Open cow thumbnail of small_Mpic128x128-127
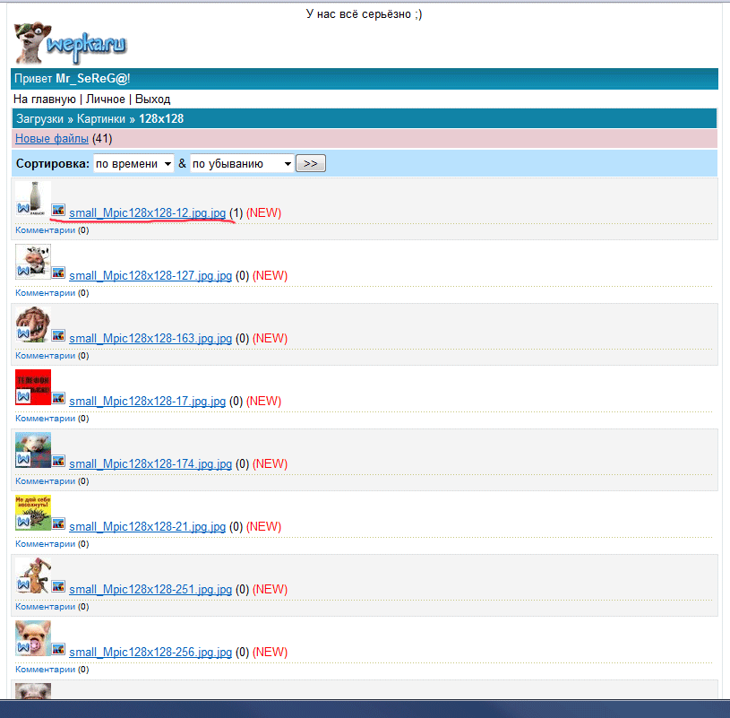730x718 pixels. (x=32, y=262)
